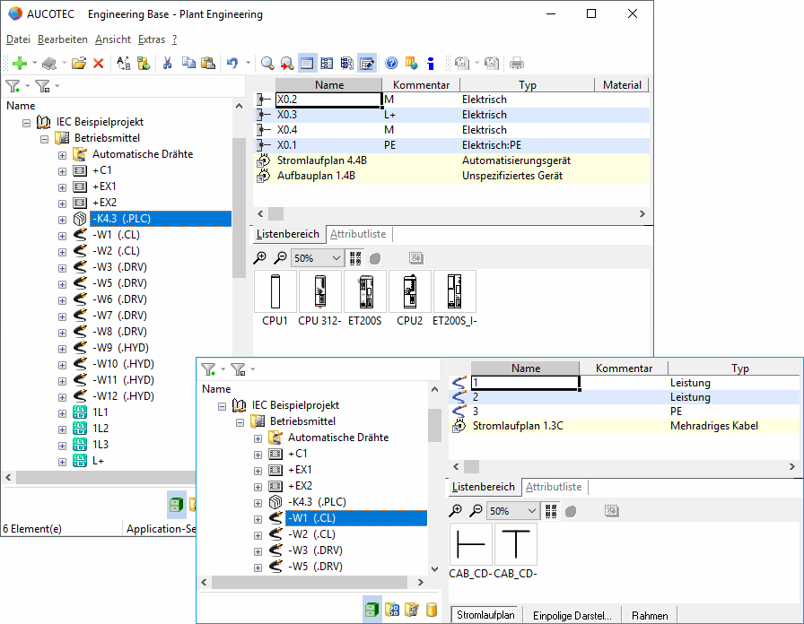The height and width of the screenshot is (624, 804).
Task: Click the magnifying glass Search icon
Action: click(267, 63)
